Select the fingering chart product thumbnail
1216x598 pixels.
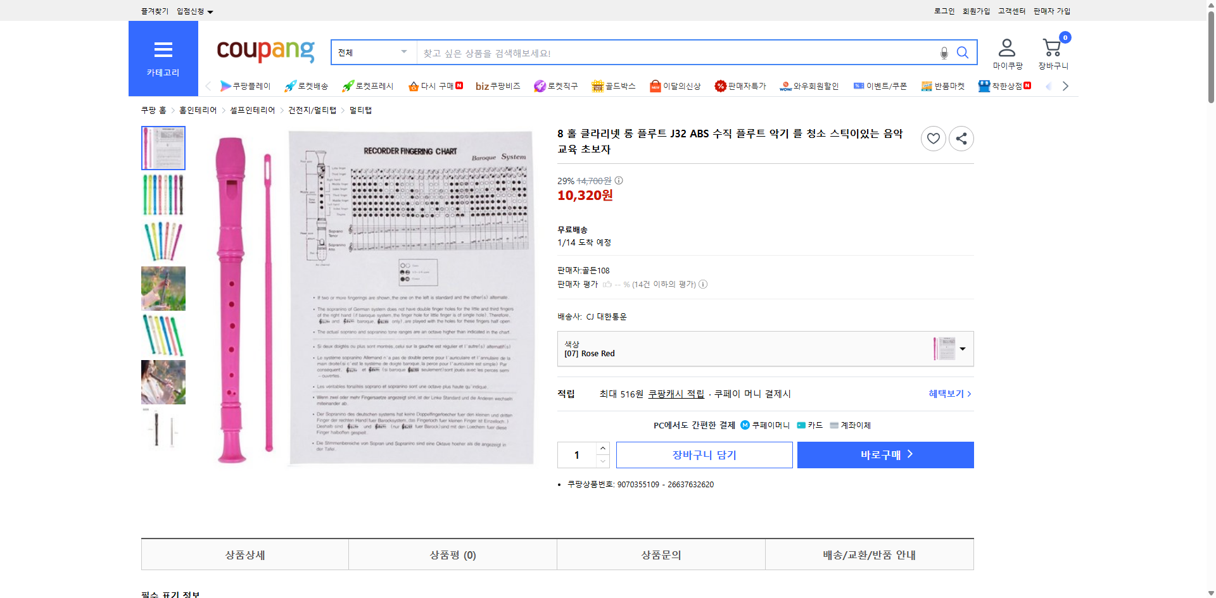click(163, 147)
